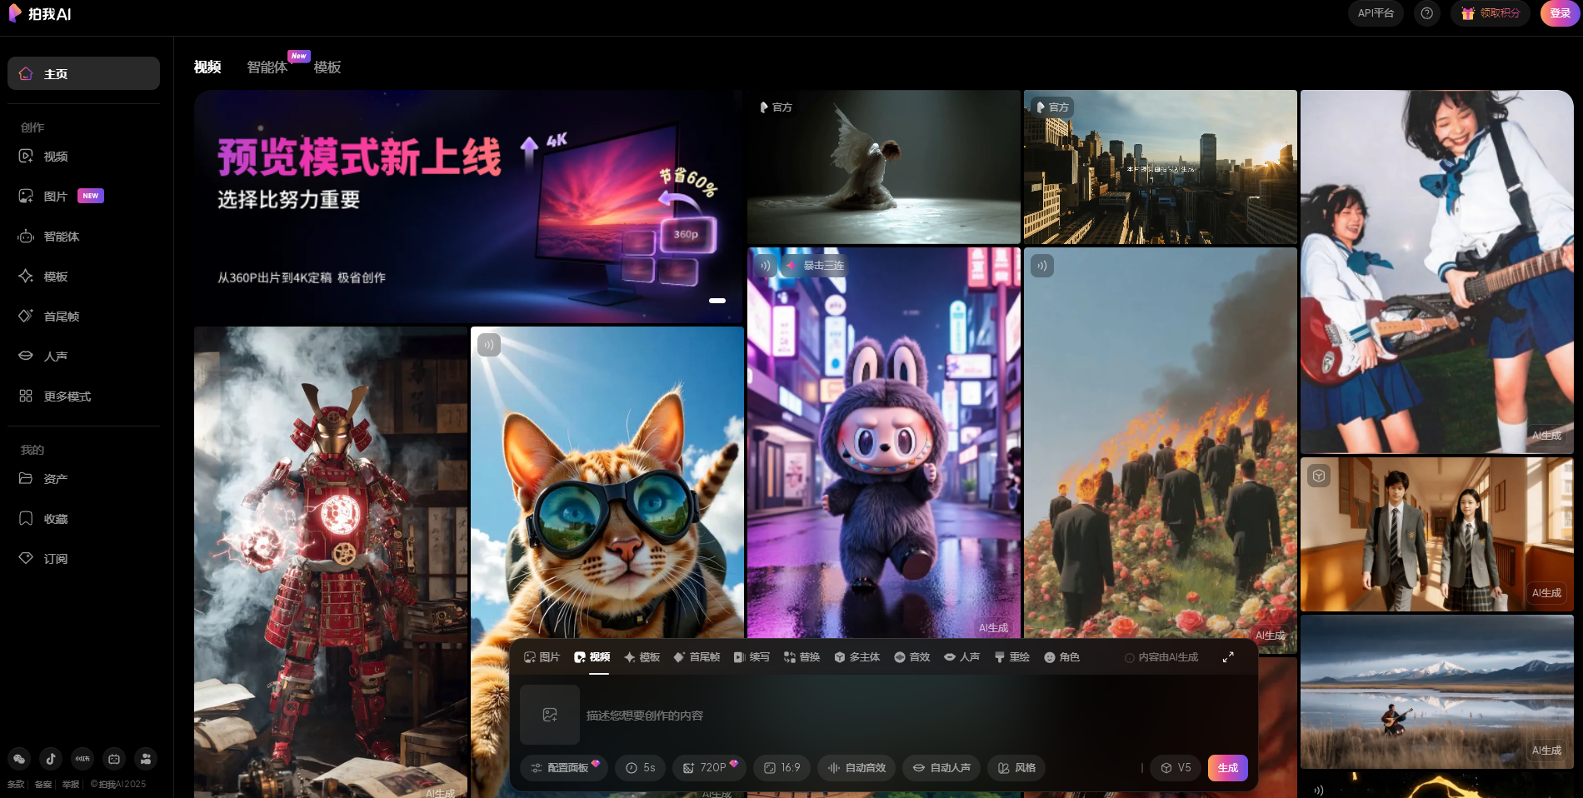1583x798 pixels.
Task: Click the help question mark icon
Action: 1426,13
